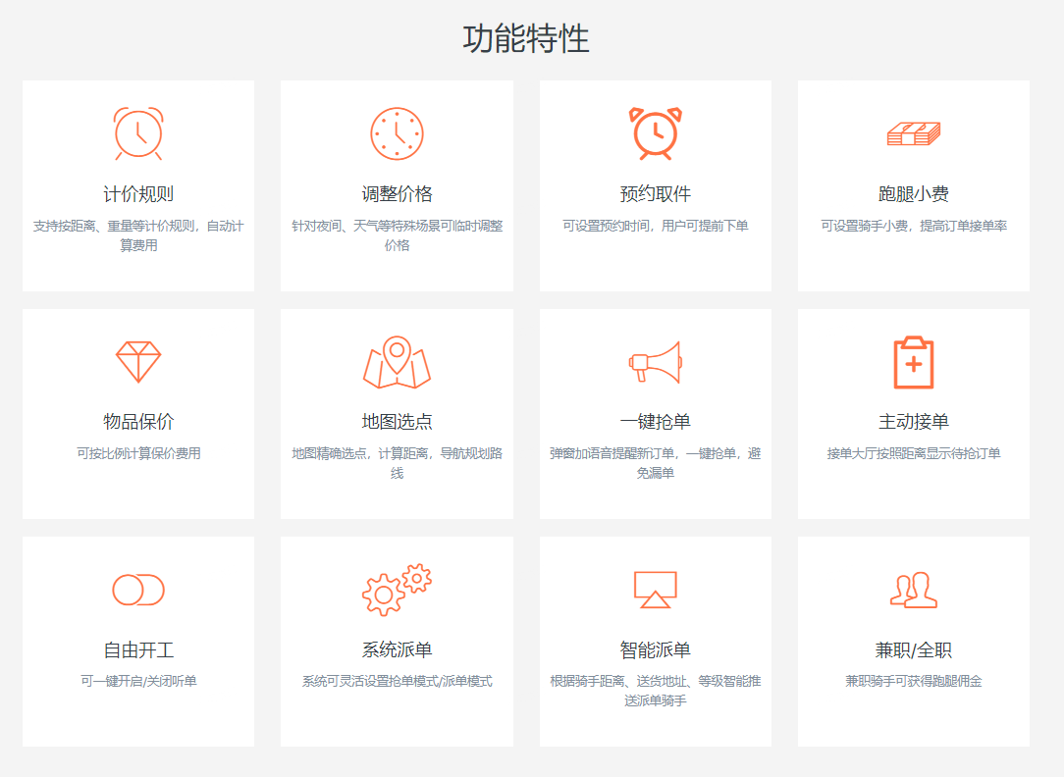
Task: Click the 一键抢单 description text
Action: [655, 463]
